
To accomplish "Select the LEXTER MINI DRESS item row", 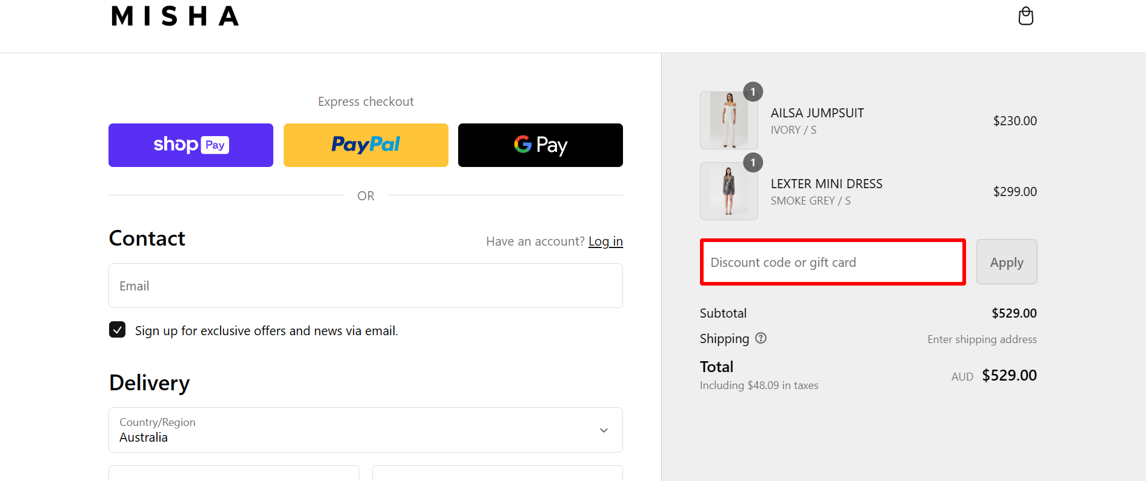I will tap(827, 183).
